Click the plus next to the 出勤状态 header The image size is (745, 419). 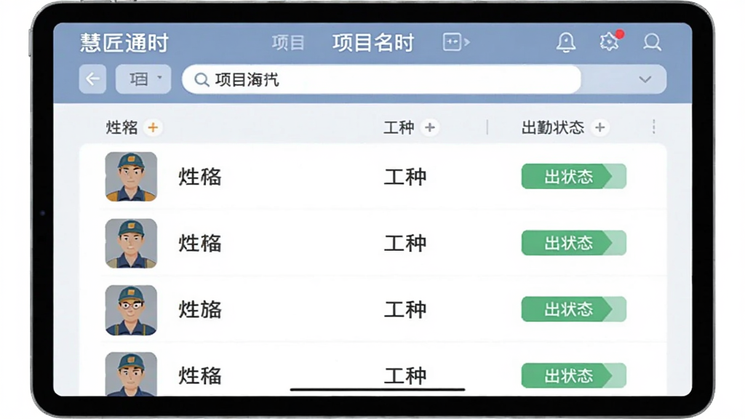[x=599, y=127]
